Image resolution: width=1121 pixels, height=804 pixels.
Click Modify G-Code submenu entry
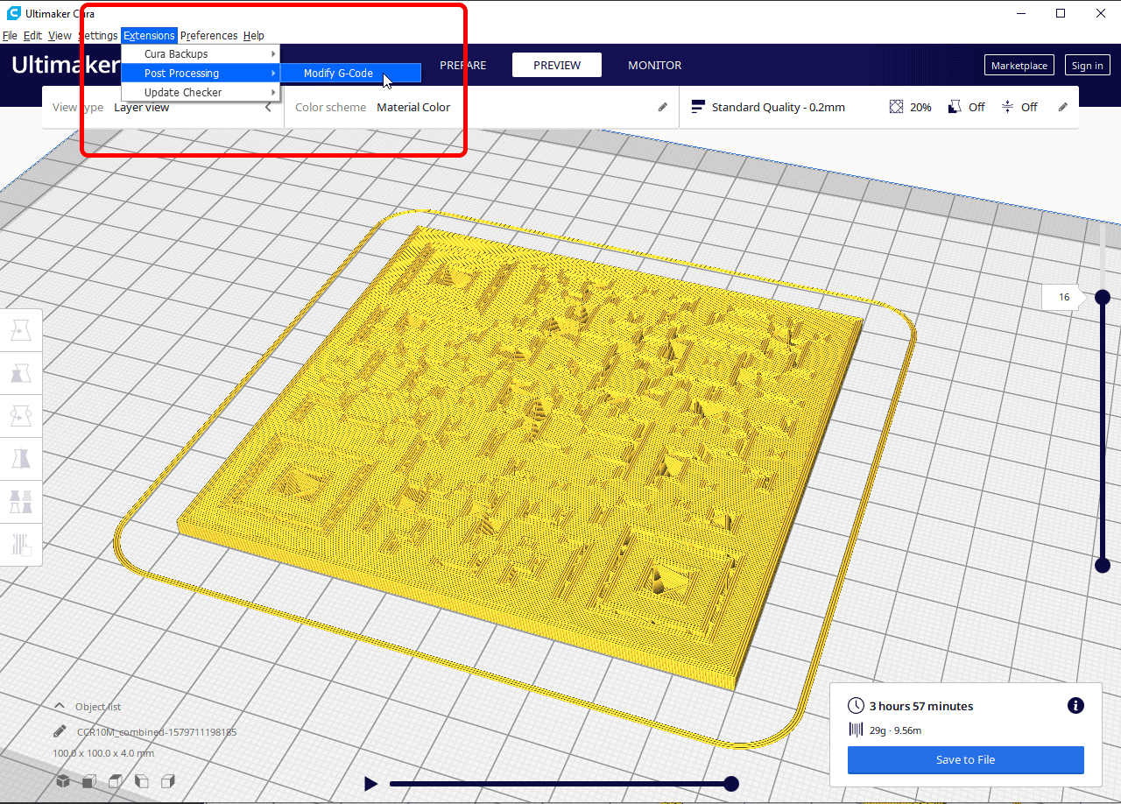(x=338, y=74)
